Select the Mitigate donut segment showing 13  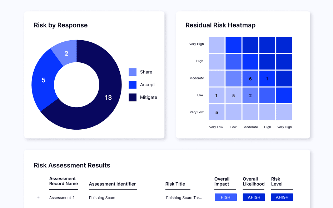click(108, 97)
